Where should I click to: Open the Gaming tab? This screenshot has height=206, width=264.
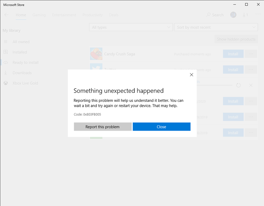click(x=39, y=15)
